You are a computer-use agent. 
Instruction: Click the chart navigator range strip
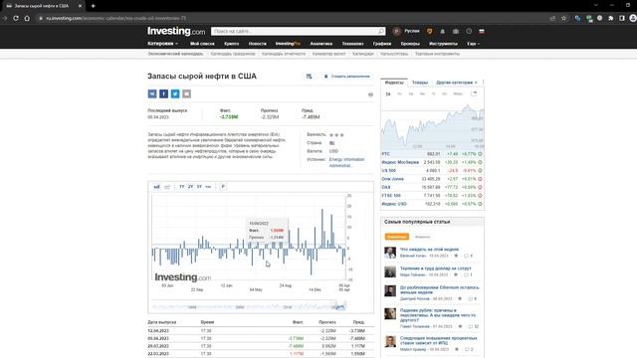(249, 305)
